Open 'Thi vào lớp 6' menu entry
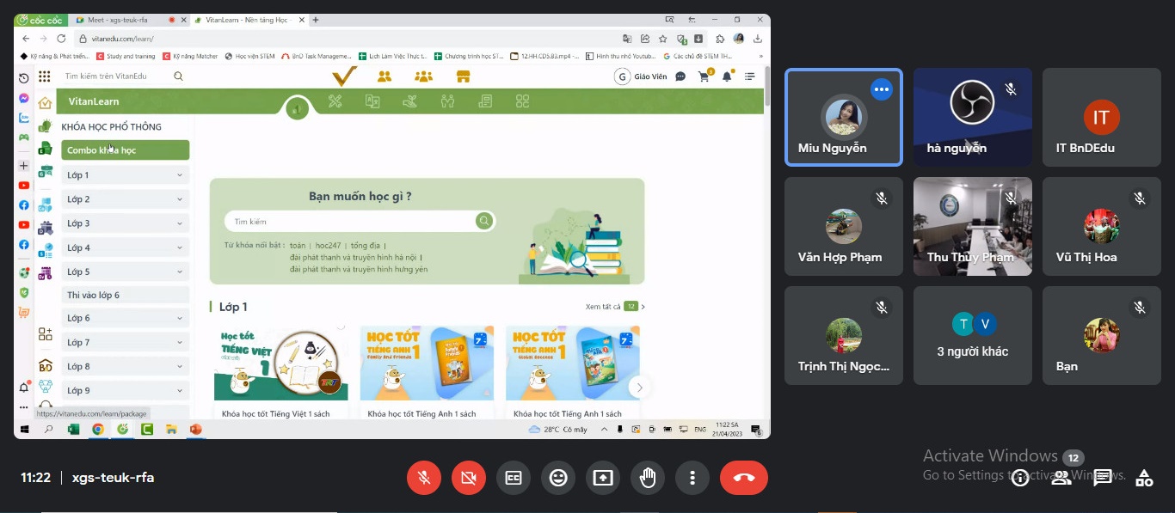This screenshot has width=1175, height=513. (126, 295)
